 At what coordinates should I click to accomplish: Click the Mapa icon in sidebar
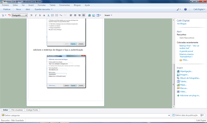point(178,85)
